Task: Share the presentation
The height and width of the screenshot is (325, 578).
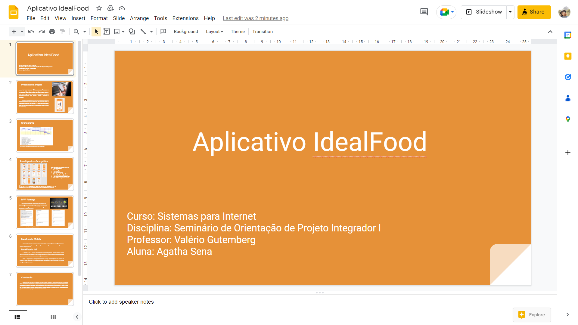Action: pyautogui.click(x=534, y=12)
